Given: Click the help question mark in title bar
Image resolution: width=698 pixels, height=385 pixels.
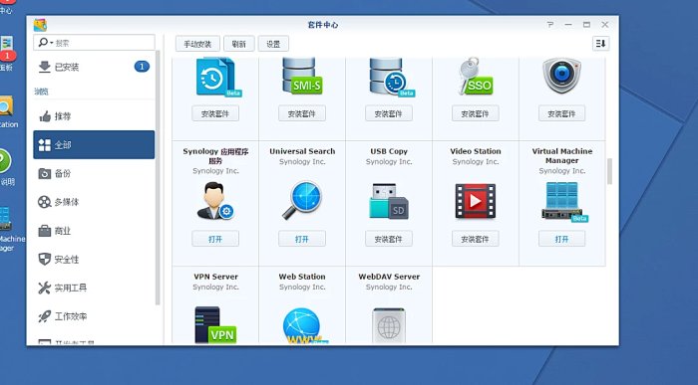Looking at the screenshot, I should click(550, 25).
